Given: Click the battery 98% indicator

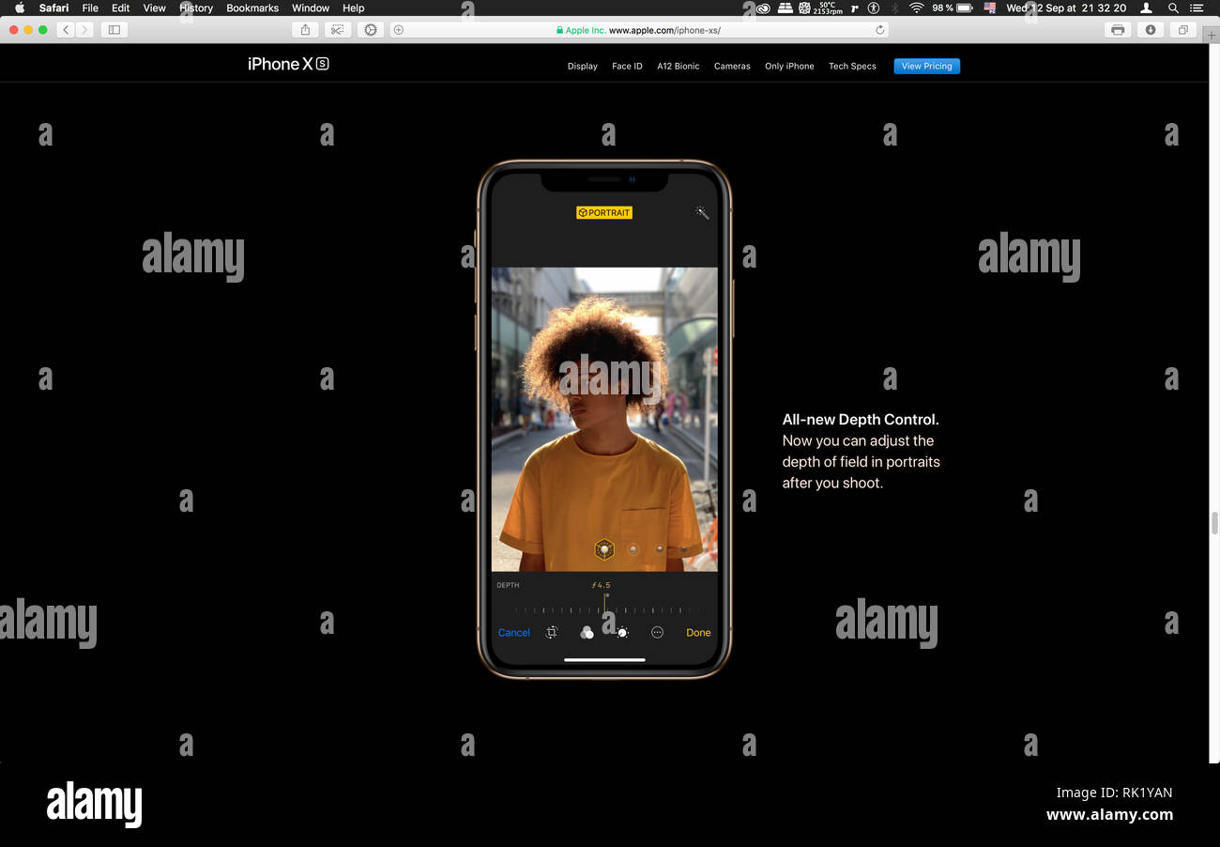Looking at the screenshot, I should [953, 8].
